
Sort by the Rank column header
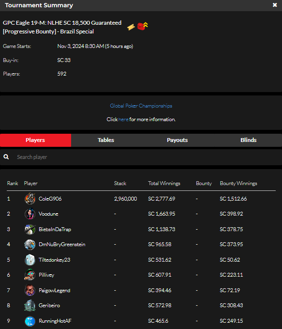click(x=13, y=183)
